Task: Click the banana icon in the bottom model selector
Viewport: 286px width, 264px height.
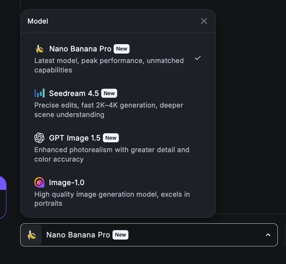Action: [31, 235]
